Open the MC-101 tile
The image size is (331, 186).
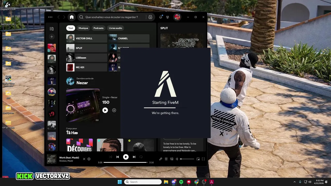tap(87, 67)
